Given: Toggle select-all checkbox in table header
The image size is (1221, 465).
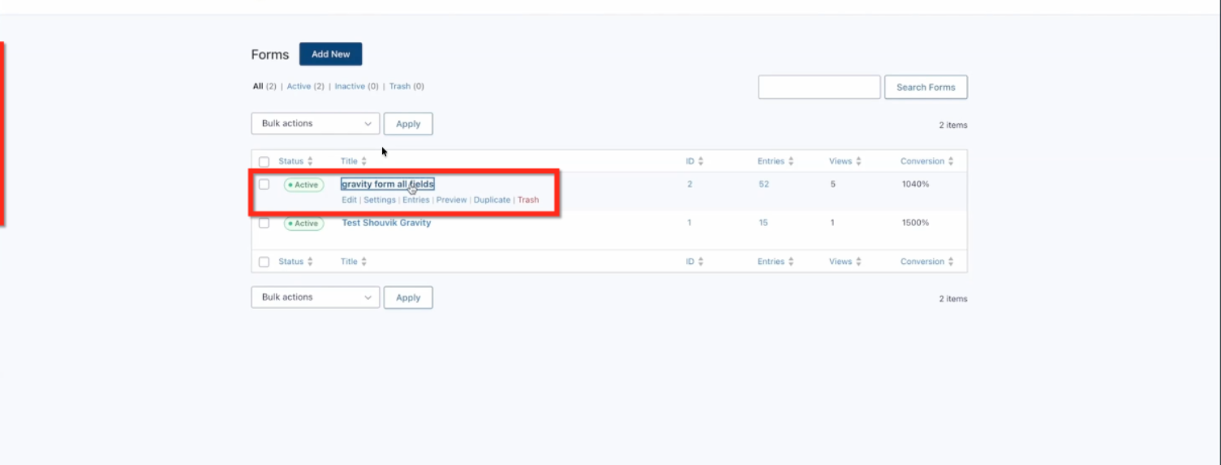Looking at the screenshot, I should point(264,161).
